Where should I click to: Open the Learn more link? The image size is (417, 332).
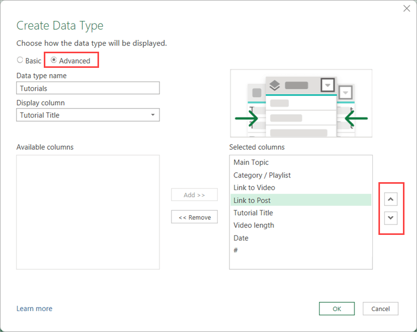point(34,309)
